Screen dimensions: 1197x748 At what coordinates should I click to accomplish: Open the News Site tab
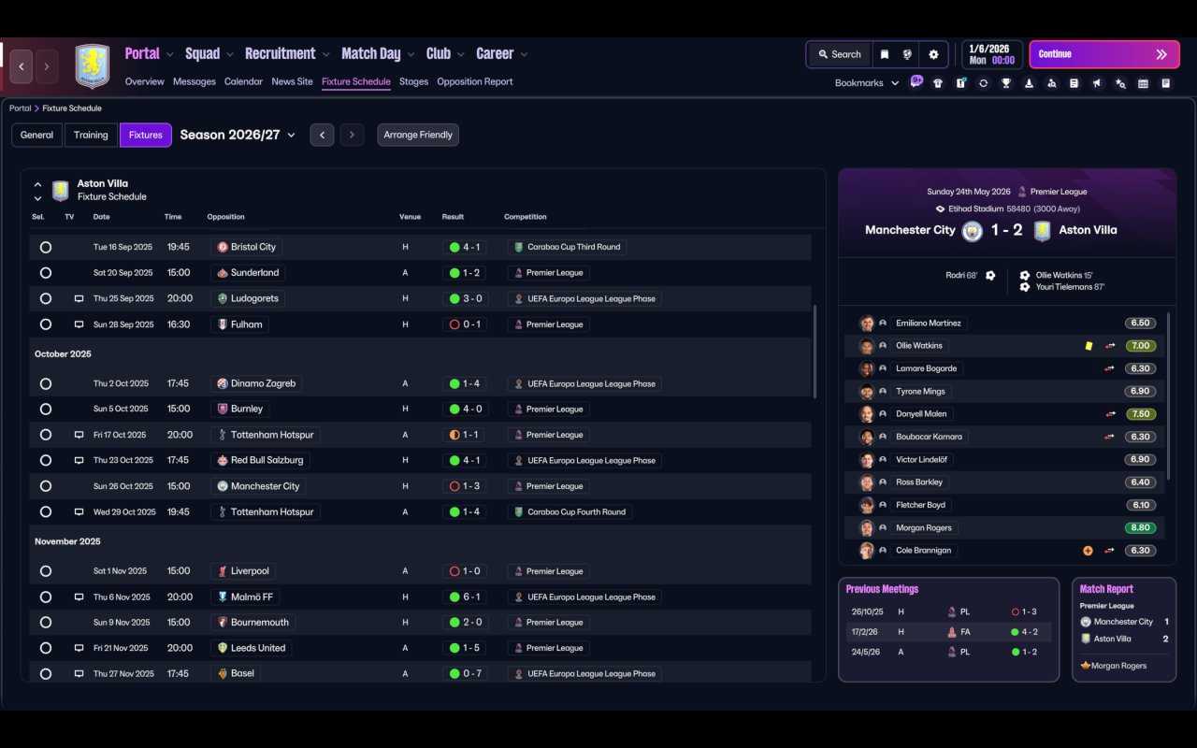[x=292, y=81]
